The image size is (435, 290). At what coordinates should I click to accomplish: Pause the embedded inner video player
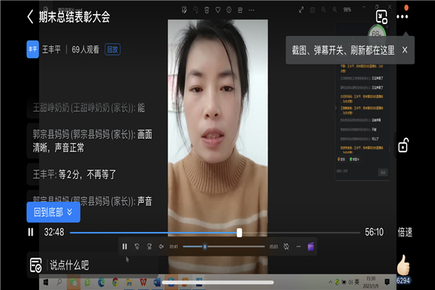point(125,246)
